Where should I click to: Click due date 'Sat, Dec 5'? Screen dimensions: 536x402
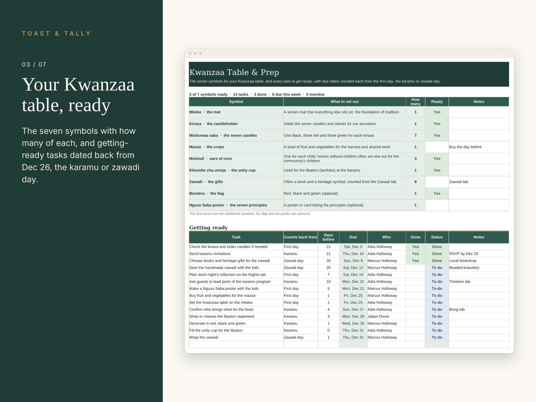pyautogui.click(x=353, y=247)
